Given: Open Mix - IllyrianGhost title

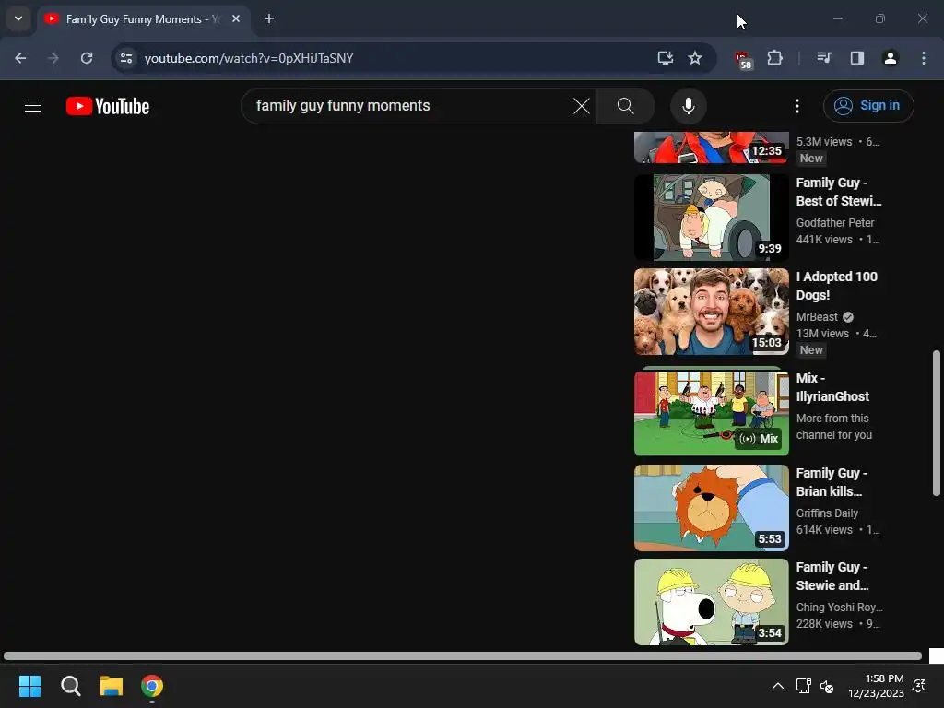Looking at the screenshot, I should 832,387.
